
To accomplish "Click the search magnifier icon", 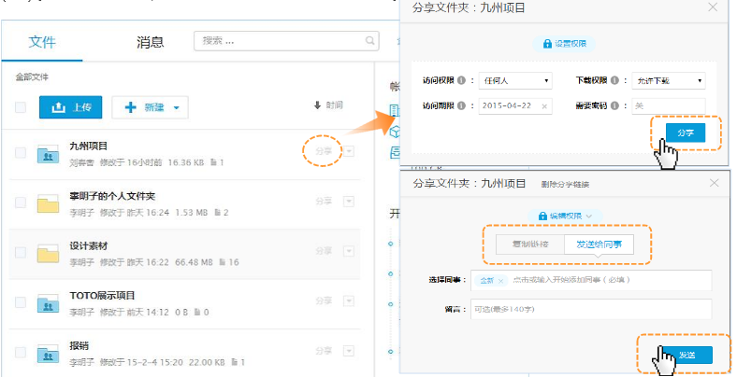I will 371,41.
